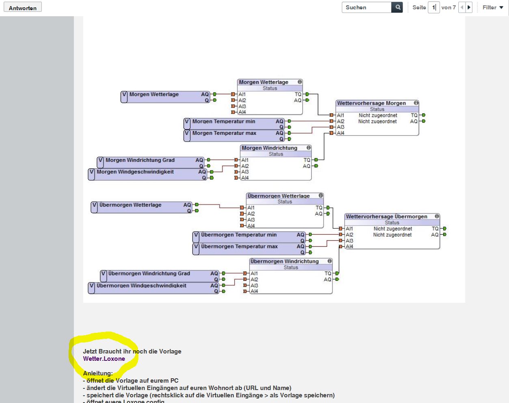Screen dimensions: 509x403
Task: Open the Filter dropdown
Action: point(493,7)
